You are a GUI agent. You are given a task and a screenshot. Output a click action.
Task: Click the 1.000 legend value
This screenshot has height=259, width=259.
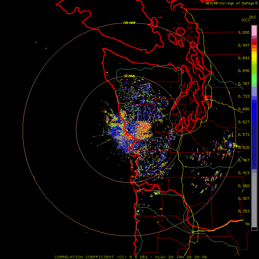pos(244,32)
